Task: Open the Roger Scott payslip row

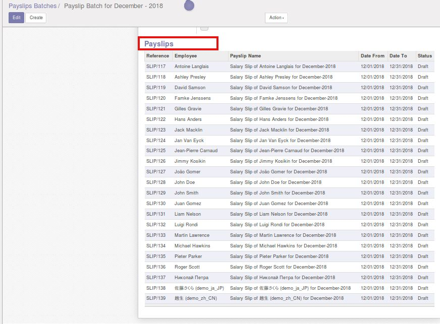Action: [x=289, y=267]
